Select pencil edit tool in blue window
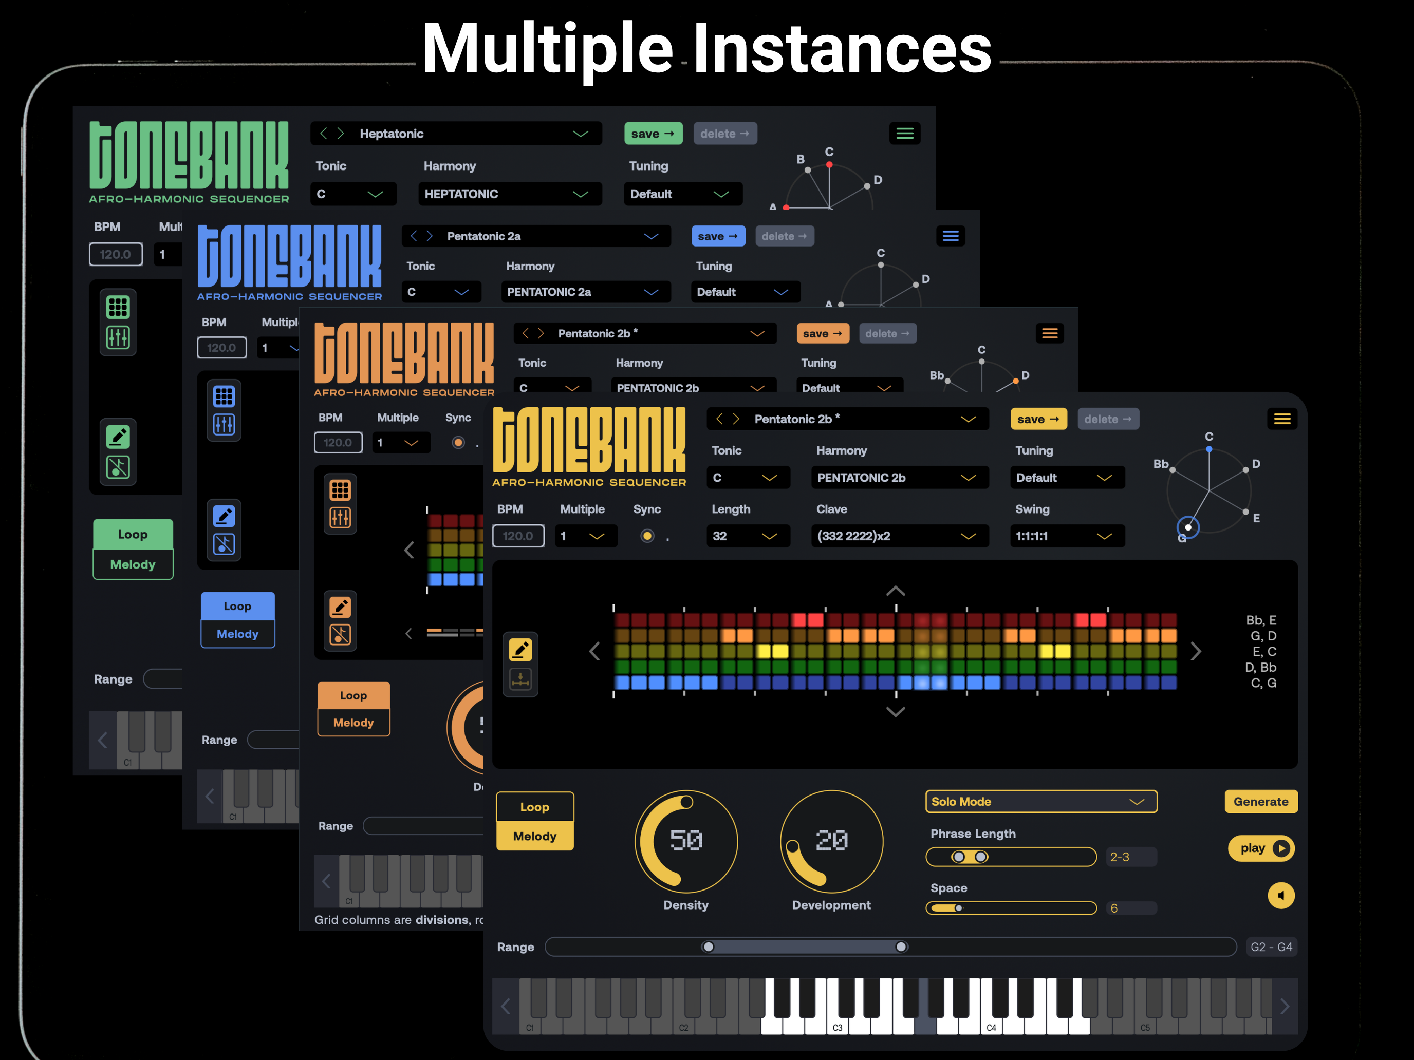 [224, 516]
